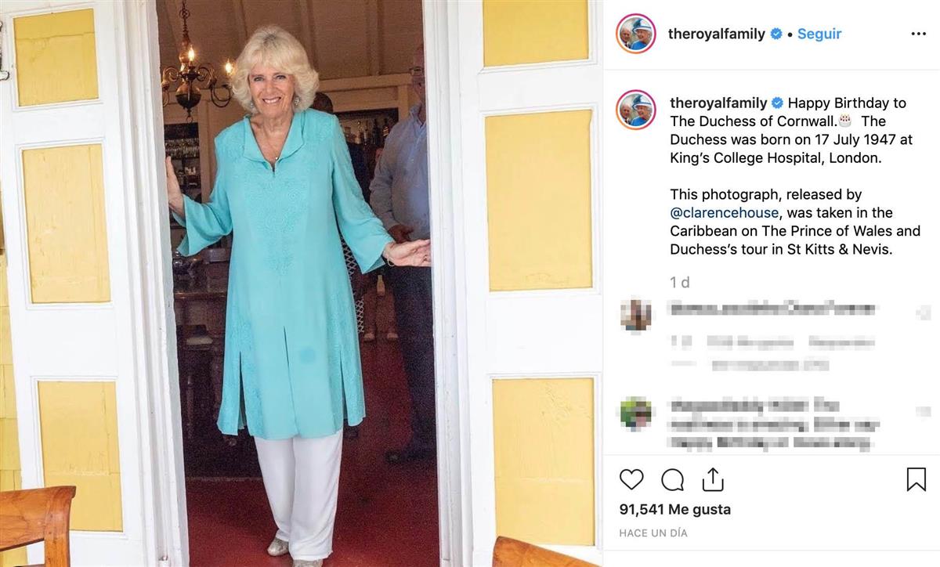This screenshot has width=940, height=567.
Task: Share the post via the share icon
Action: [713, 479]
